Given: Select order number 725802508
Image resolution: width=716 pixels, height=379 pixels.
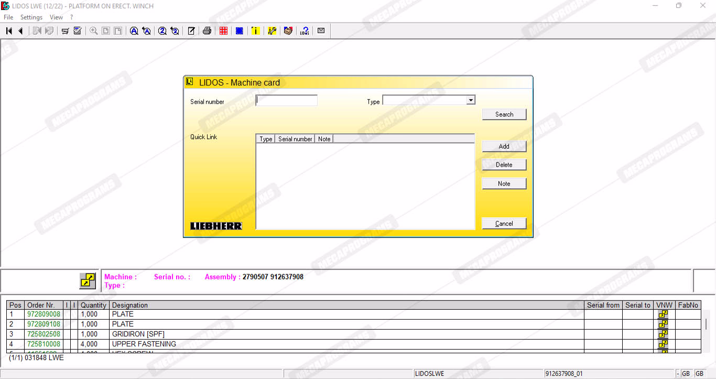Looking at the screenshot, I should pos(44,334).
